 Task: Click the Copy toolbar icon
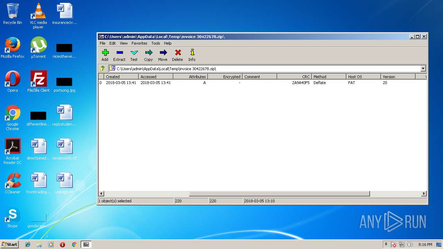(148, 53)
